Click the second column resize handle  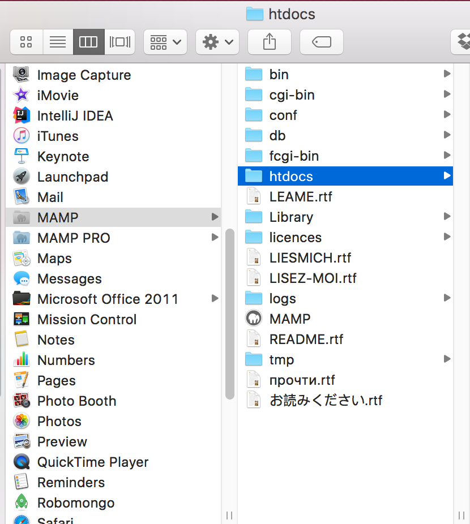(x=462, y=516)
